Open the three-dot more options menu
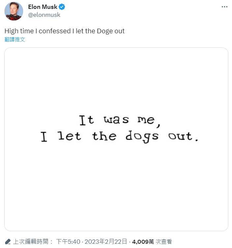Screen dimensions: 232x248 pos(224,7)
